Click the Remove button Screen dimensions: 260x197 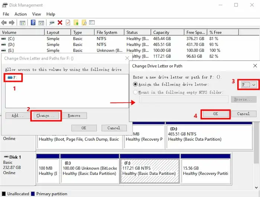[x=74, y=116]
